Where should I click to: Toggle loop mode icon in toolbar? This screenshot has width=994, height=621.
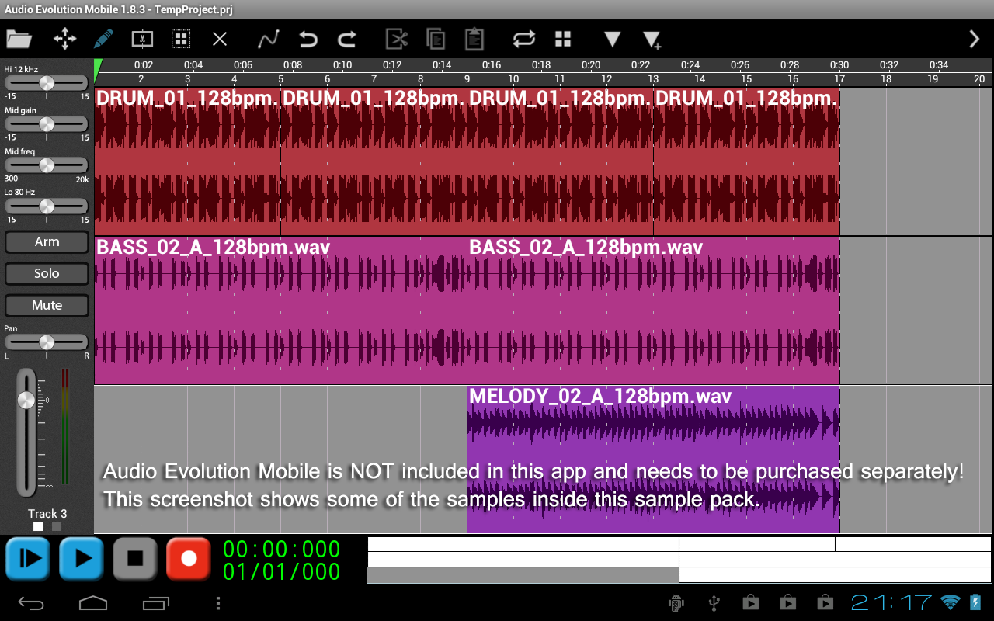coord(524,39)
